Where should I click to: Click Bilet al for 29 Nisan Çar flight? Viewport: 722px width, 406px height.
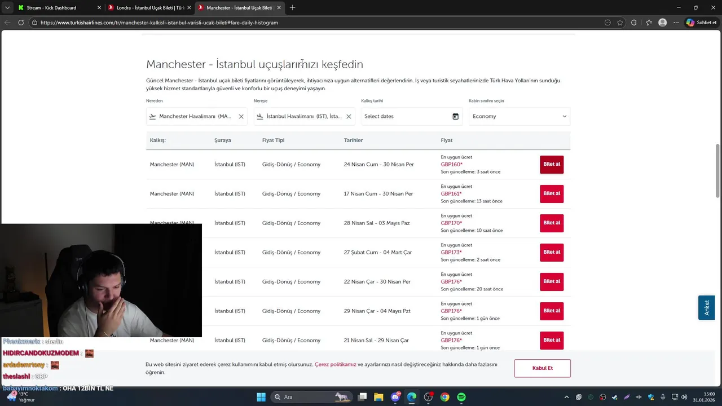552,311
